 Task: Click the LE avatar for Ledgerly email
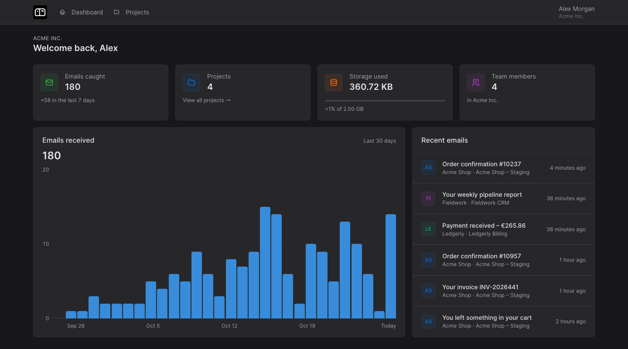coord(428,229)
